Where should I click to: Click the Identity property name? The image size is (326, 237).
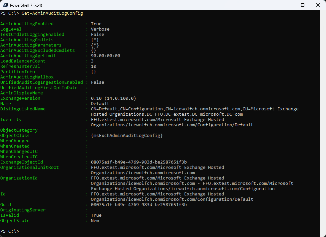(11, 120)
